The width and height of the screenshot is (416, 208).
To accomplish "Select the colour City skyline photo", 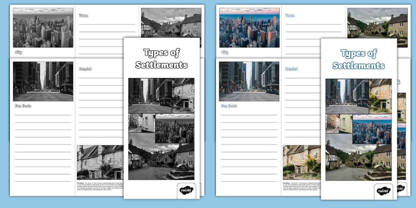I will [249, 27].
